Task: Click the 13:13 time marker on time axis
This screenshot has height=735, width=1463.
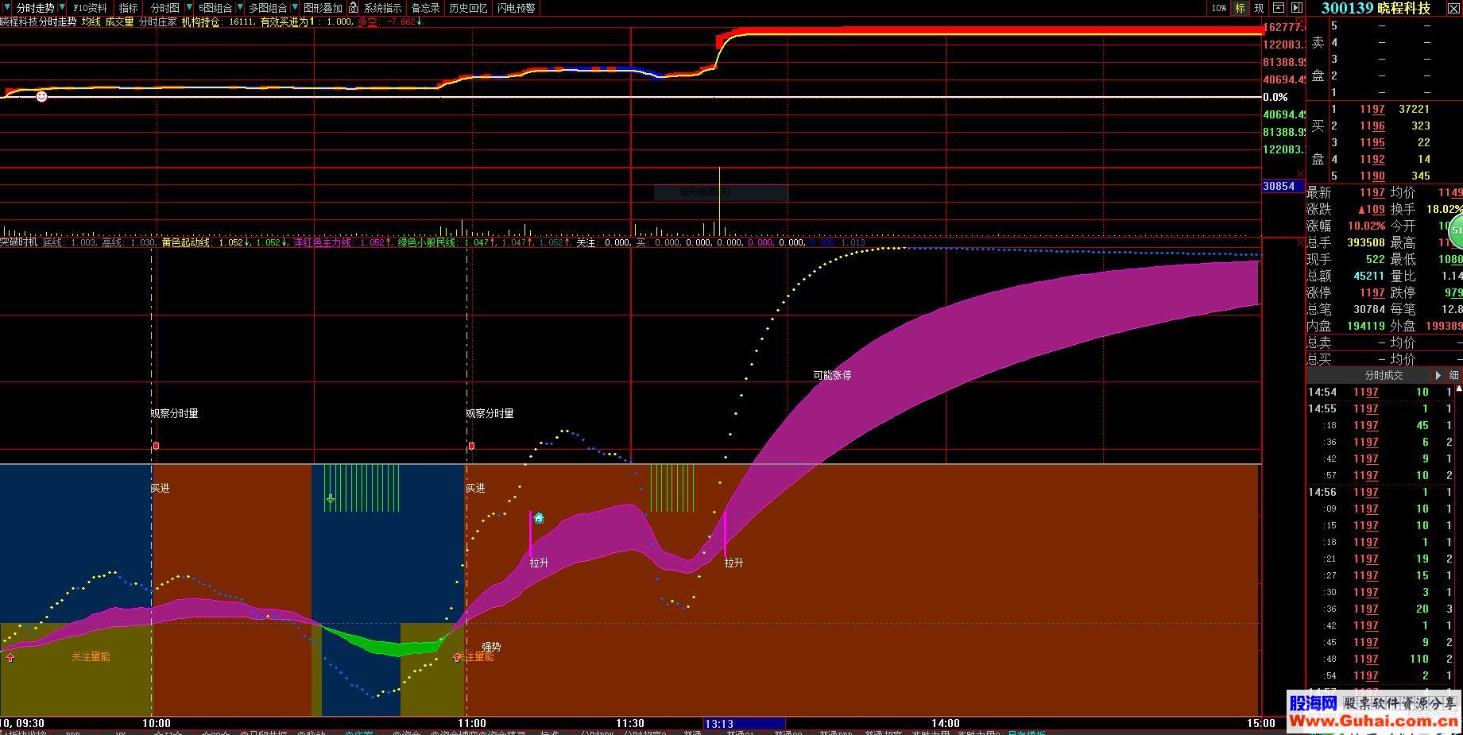Action: point(718,723)
